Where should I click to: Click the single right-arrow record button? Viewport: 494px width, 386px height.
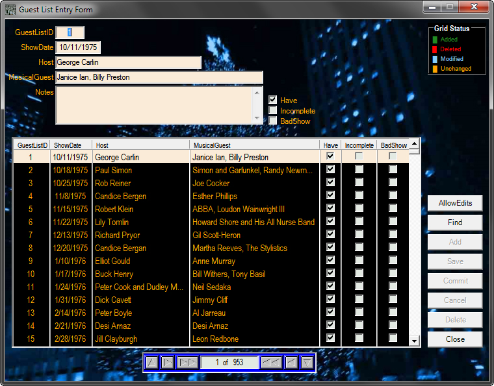pyautogui.click(x=168, y=362)
